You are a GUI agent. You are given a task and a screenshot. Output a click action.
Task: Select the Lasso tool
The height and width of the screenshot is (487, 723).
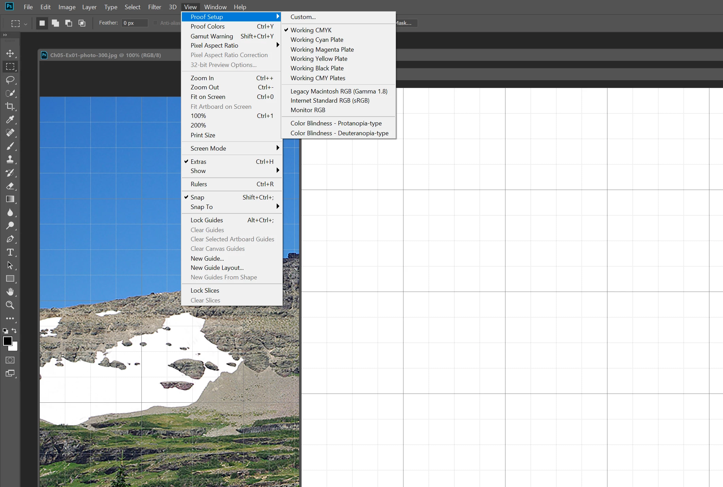click(10, 80)
